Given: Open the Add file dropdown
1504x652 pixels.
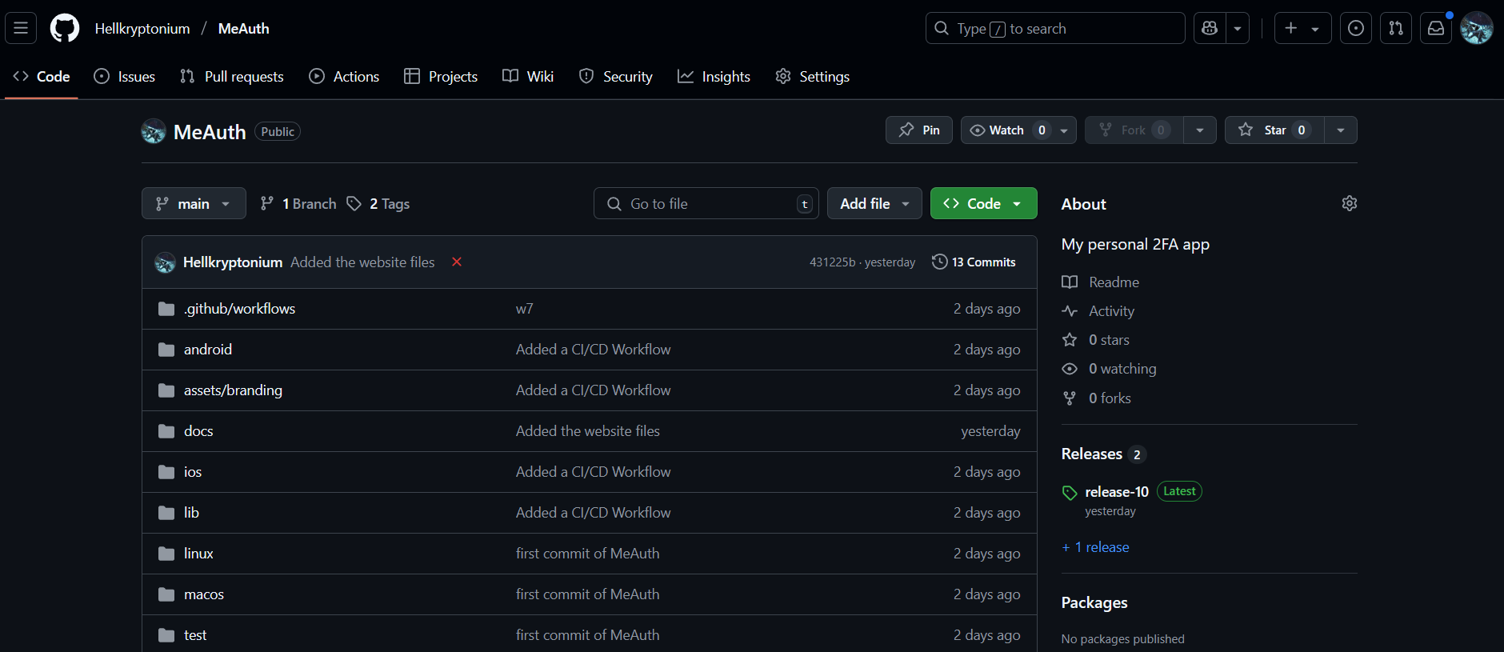Looking at the screenshot, I should 874,203.
